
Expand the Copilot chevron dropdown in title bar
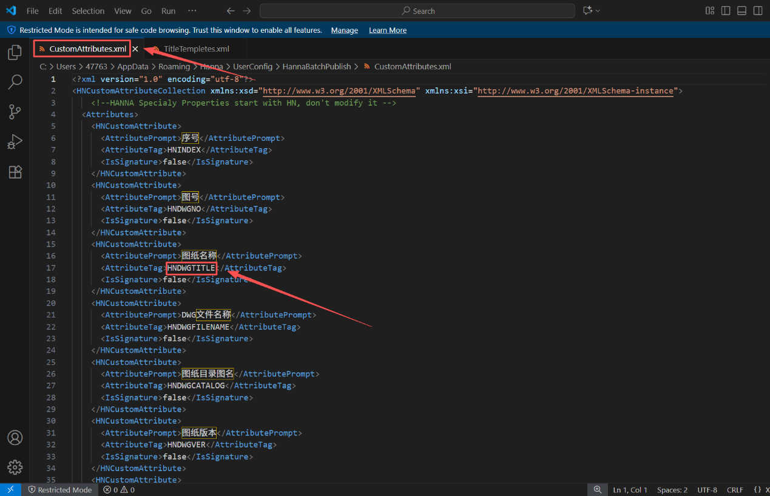pos(598,11)
